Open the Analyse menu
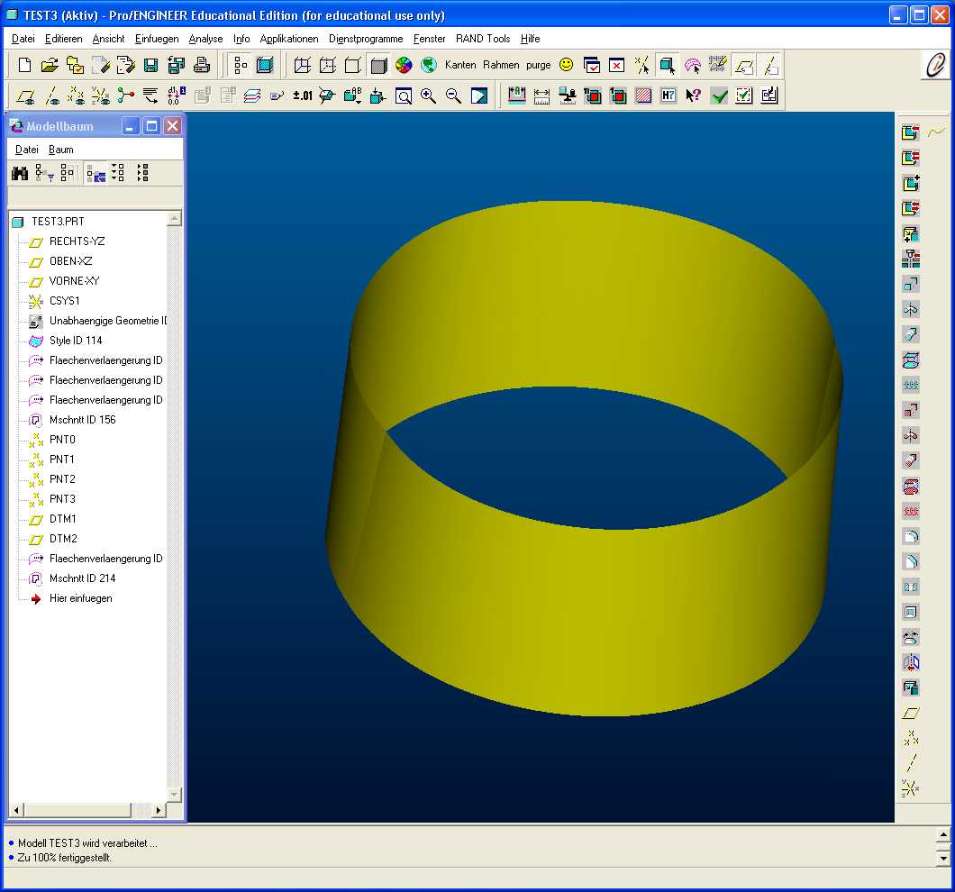 pos(205,39)
